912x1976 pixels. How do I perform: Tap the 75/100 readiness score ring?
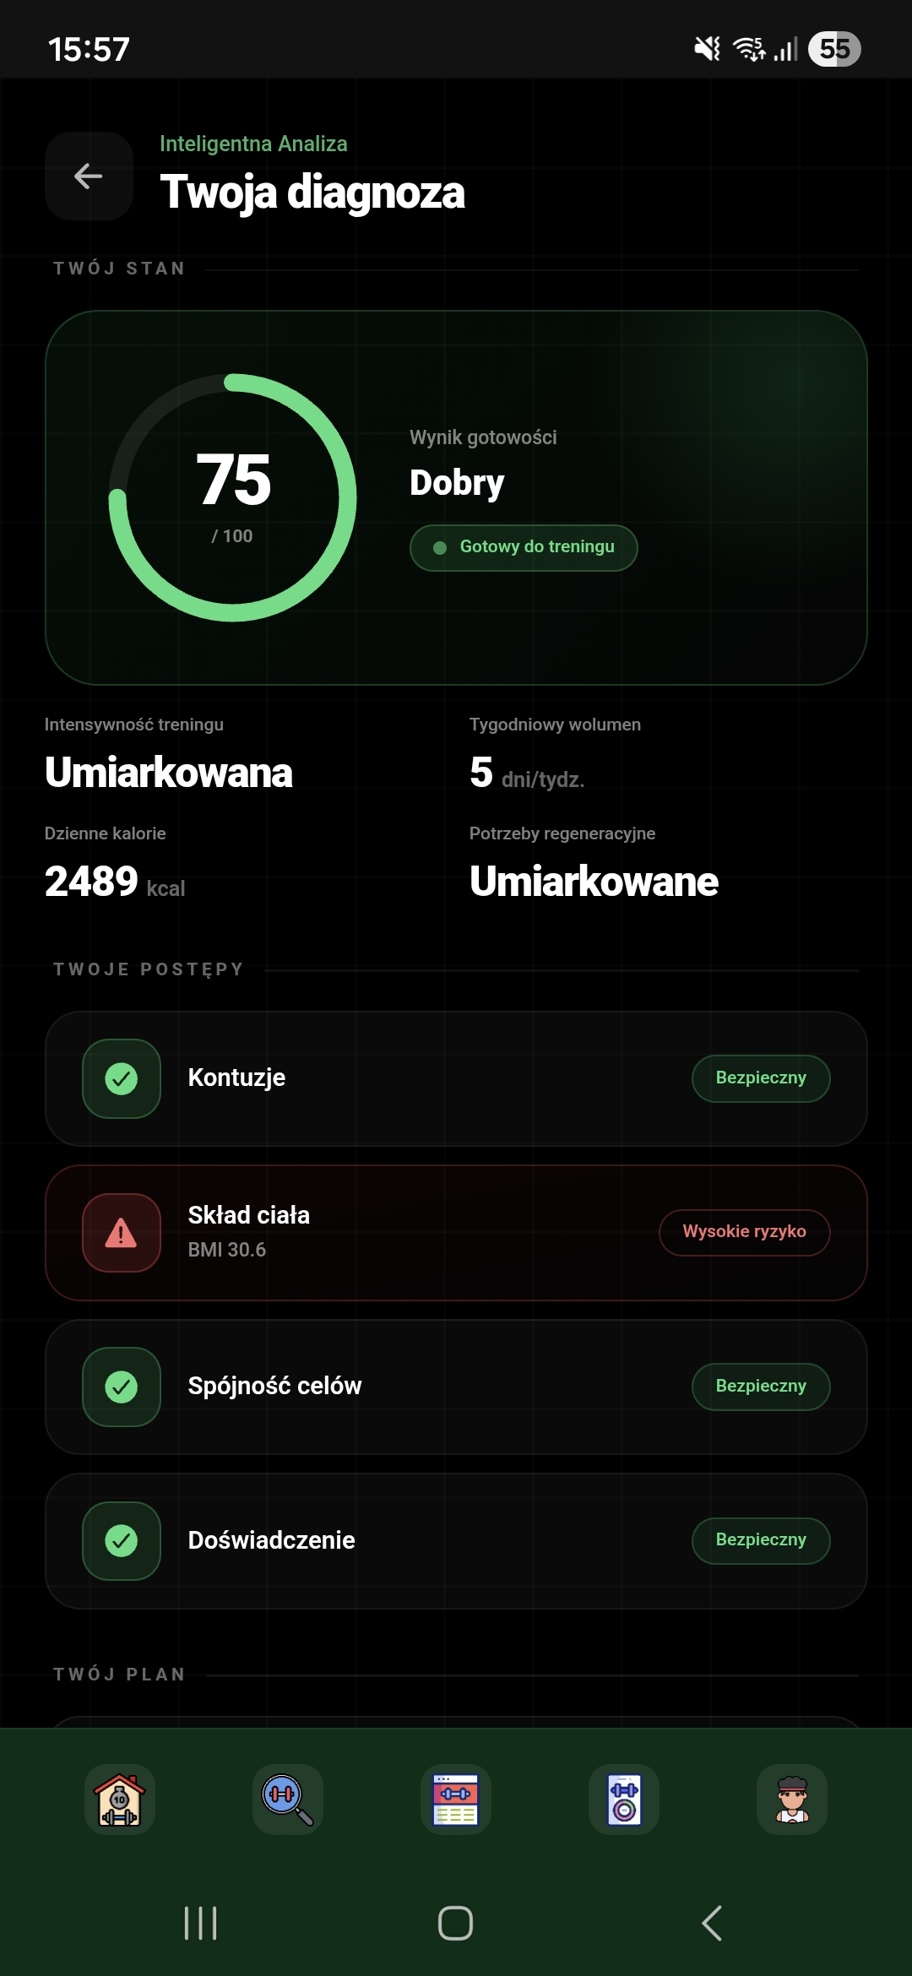(233, 497)
